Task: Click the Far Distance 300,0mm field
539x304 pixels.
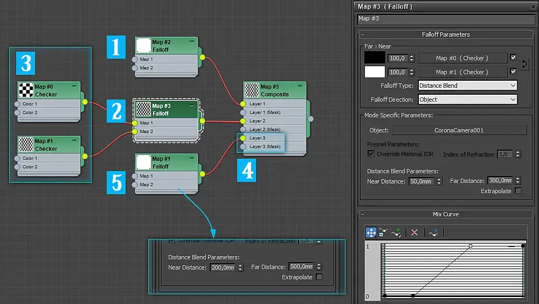Action: 501,180
